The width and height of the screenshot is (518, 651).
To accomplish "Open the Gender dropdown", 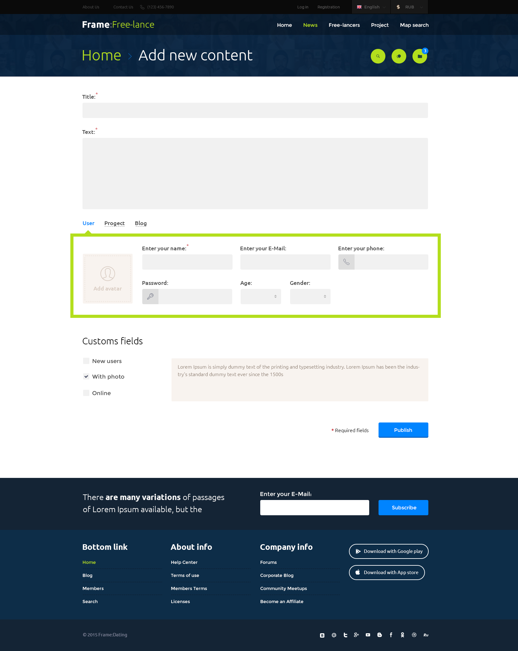I will (310, 296).
